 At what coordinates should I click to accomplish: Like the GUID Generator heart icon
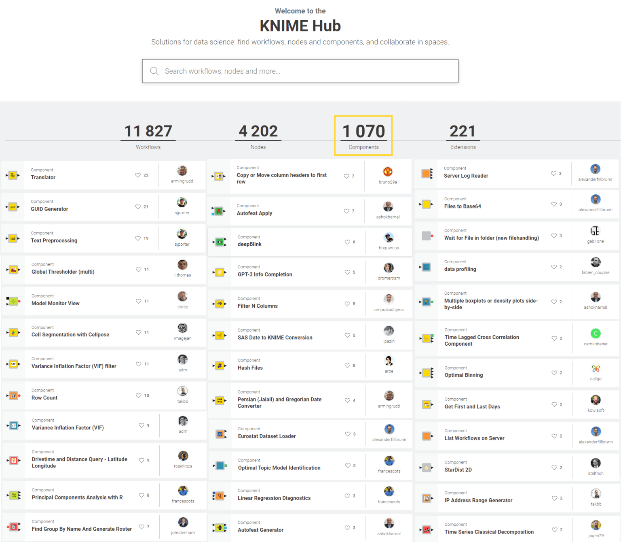tap(138, 207)
